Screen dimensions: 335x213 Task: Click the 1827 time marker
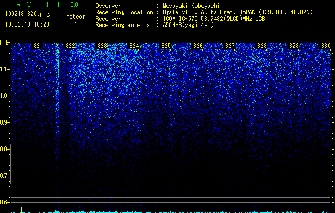pyautogui.click(x=228, y=46)
